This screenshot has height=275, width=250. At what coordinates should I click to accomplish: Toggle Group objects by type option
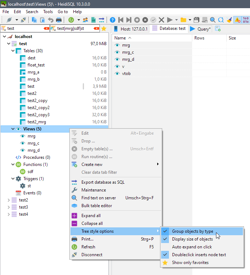point(202,231)
